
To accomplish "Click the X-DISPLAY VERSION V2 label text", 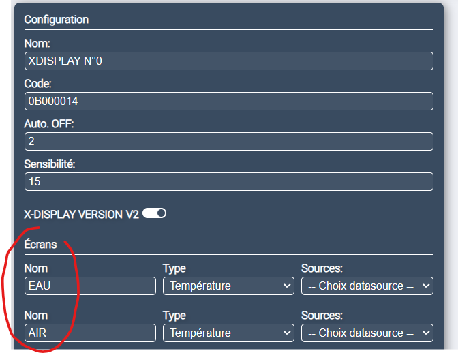I will pyautogui.click(x=81, y=214).
